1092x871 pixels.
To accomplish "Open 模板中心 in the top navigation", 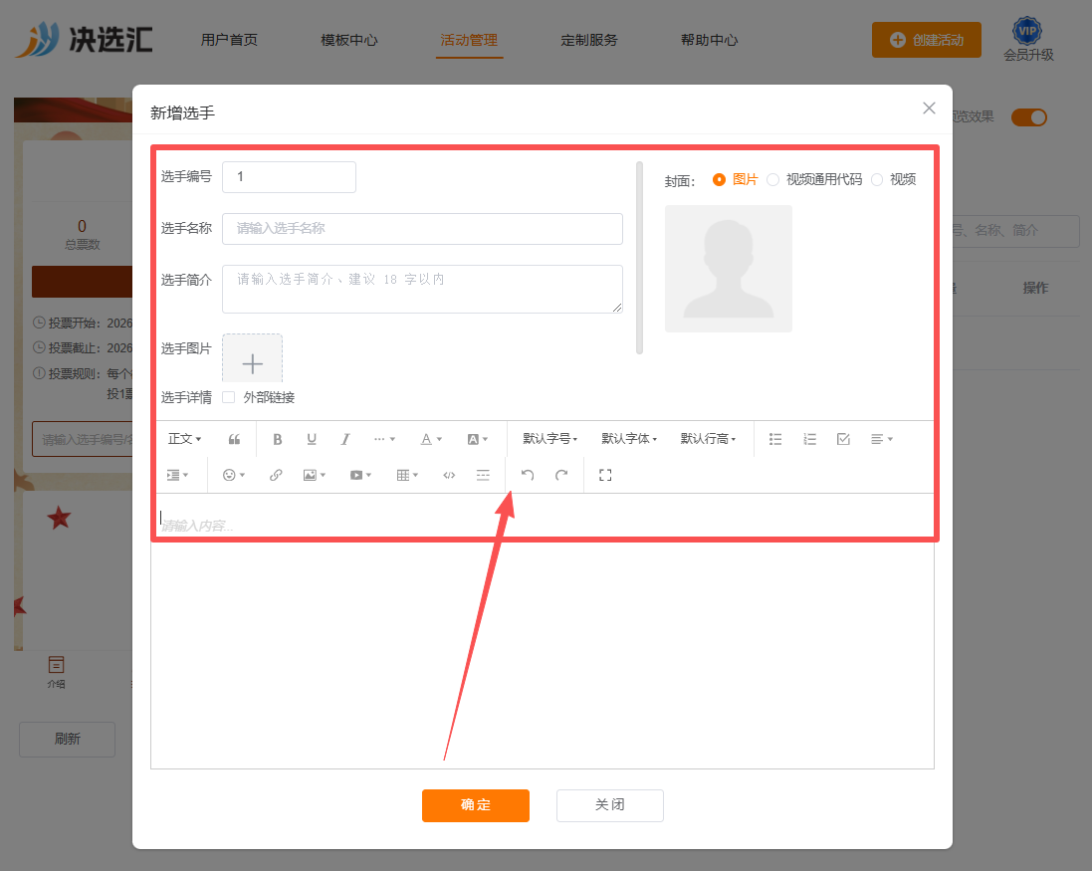I will pyautogui.click(x=349, y=40).
